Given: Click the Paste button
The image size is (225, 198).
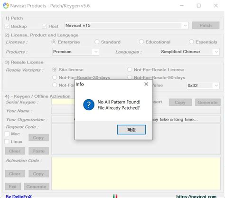Looking at the screenshot, I should (x=38, y=151).
